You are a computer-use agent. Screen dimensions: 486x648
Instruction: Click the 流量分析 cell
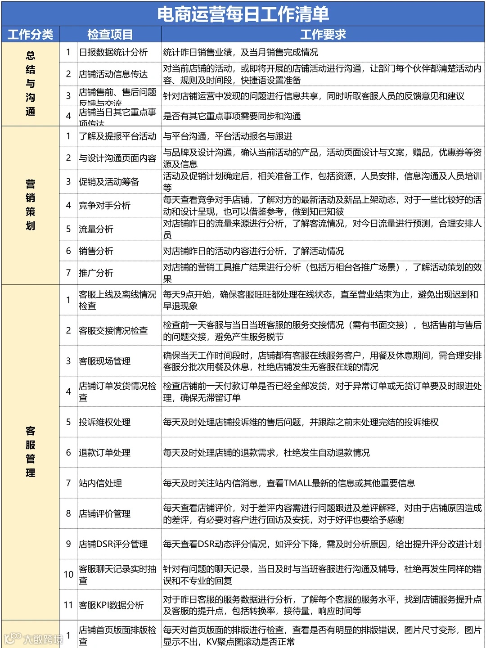[x=119, y=229]
